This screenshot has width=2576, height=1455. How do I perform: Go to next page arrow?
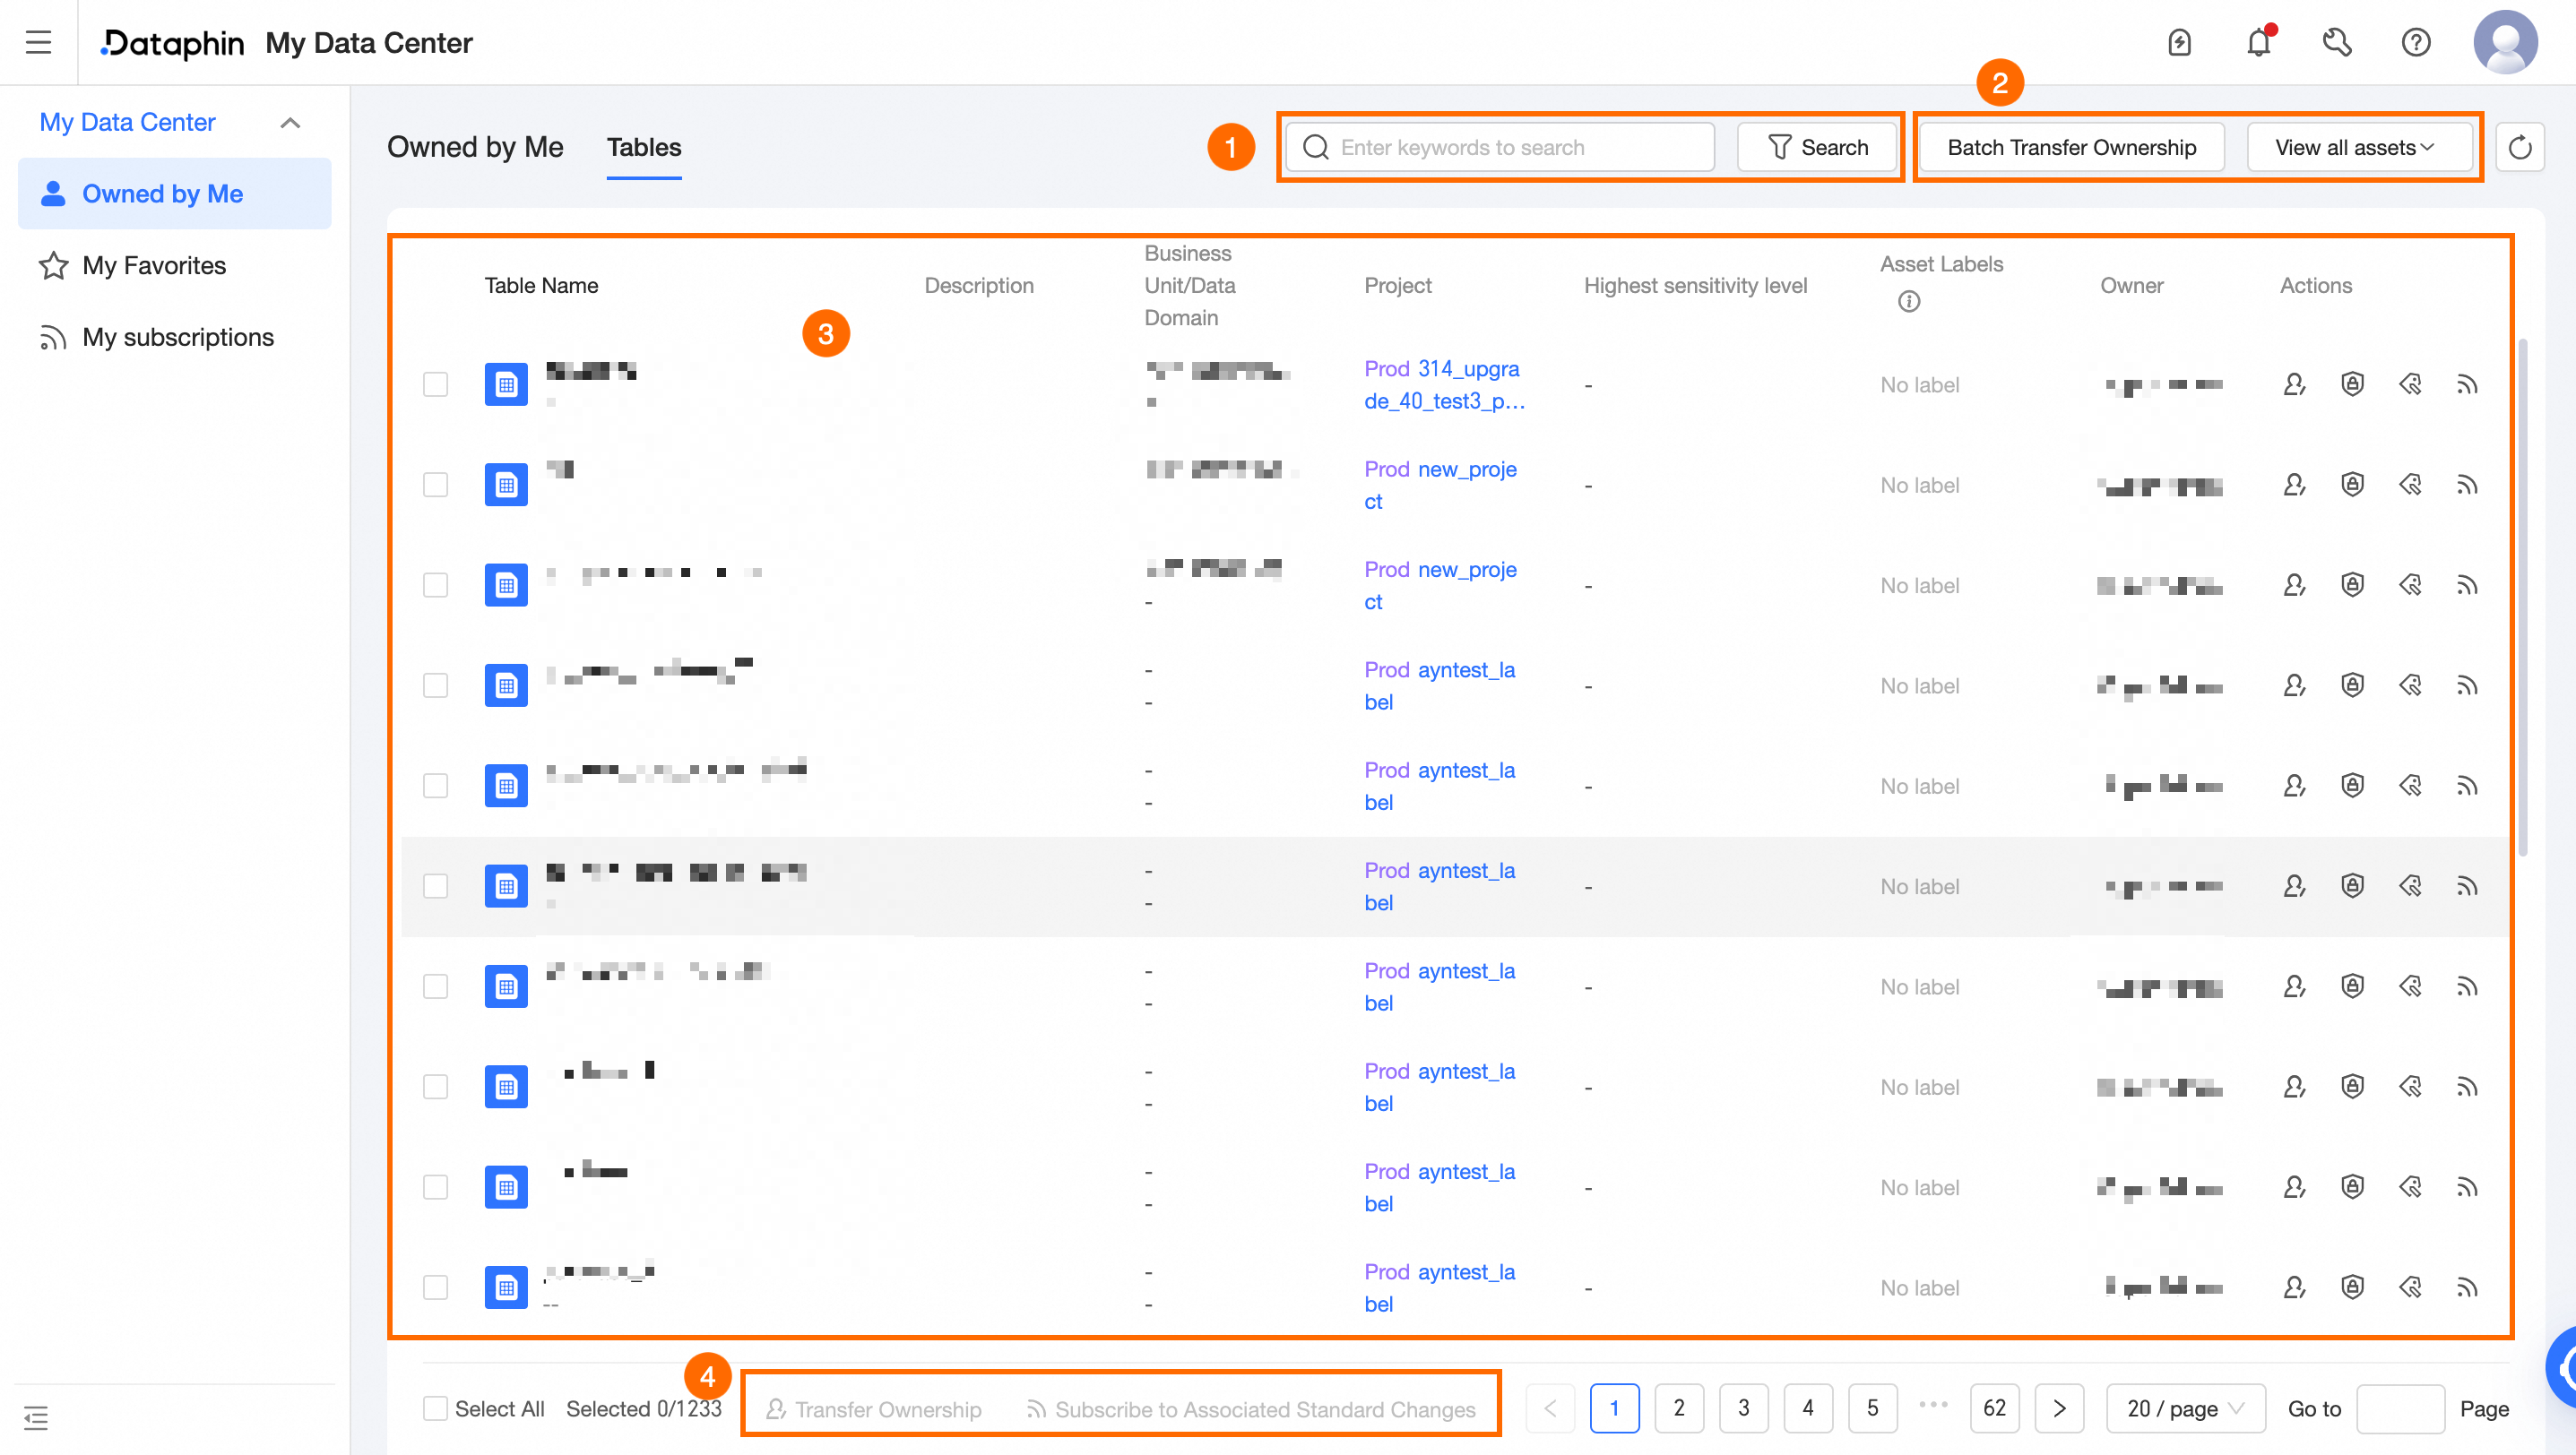point(2059,1409)
